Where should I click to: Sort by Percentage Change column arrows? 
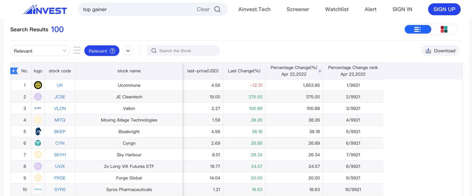[x=320, y=71]
